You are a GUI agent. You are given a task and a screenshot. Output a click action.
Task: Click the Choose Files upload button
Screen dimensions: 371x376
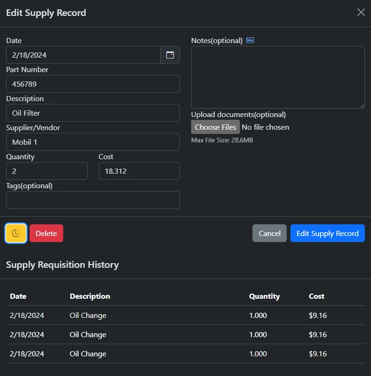215,127
